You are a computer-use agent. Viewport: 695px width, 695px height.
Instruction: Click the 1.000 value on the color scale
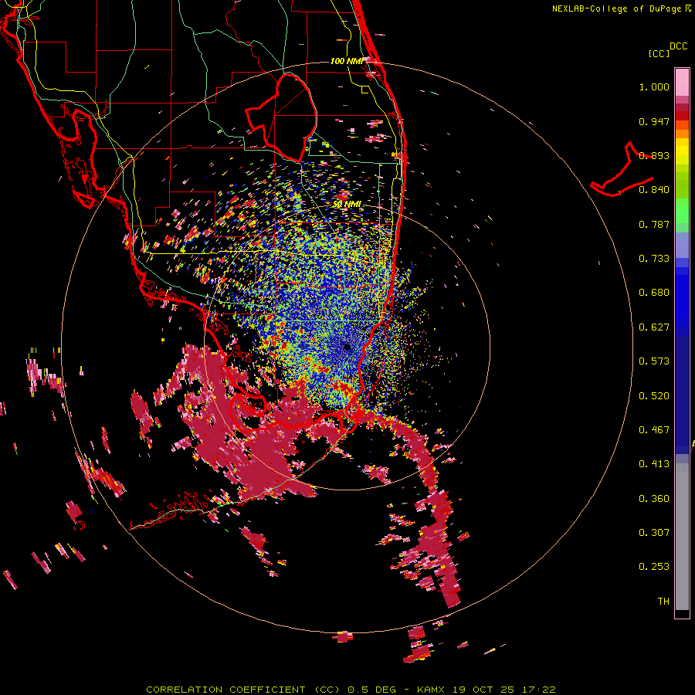[654, 87]
